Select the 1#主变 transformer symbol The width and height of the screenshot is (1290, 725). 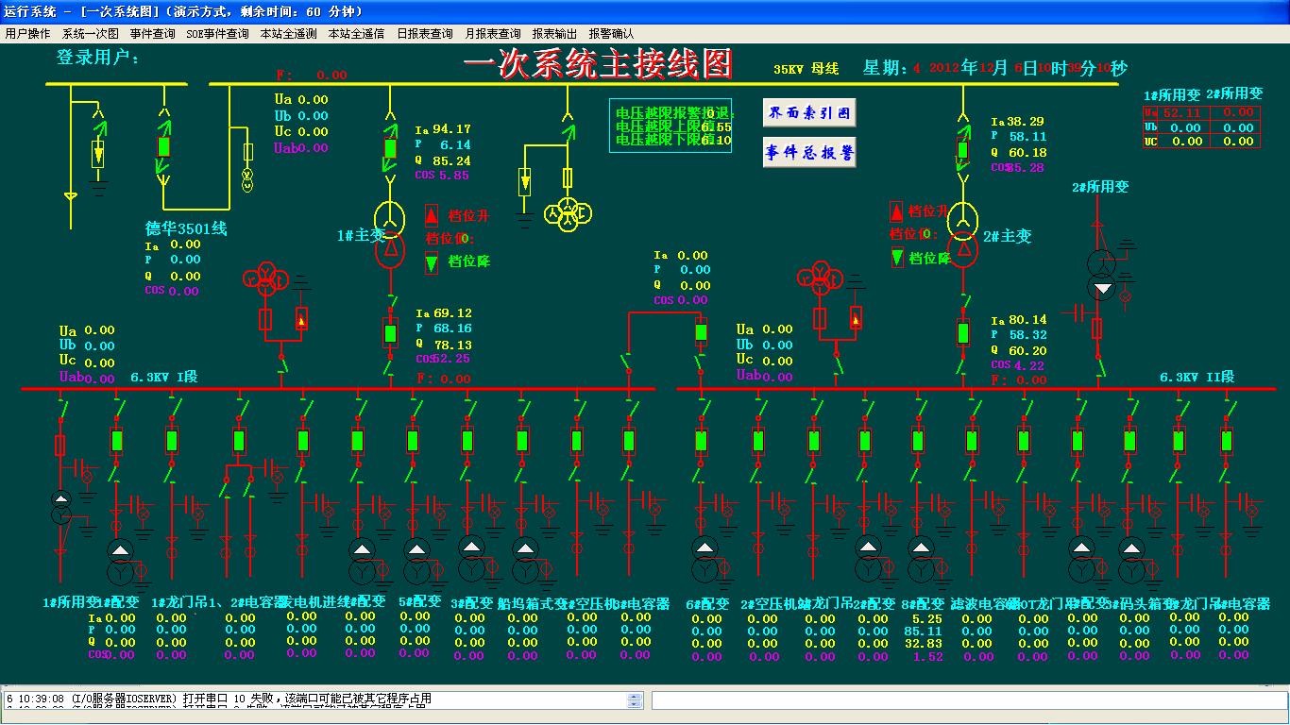point(390,232)
